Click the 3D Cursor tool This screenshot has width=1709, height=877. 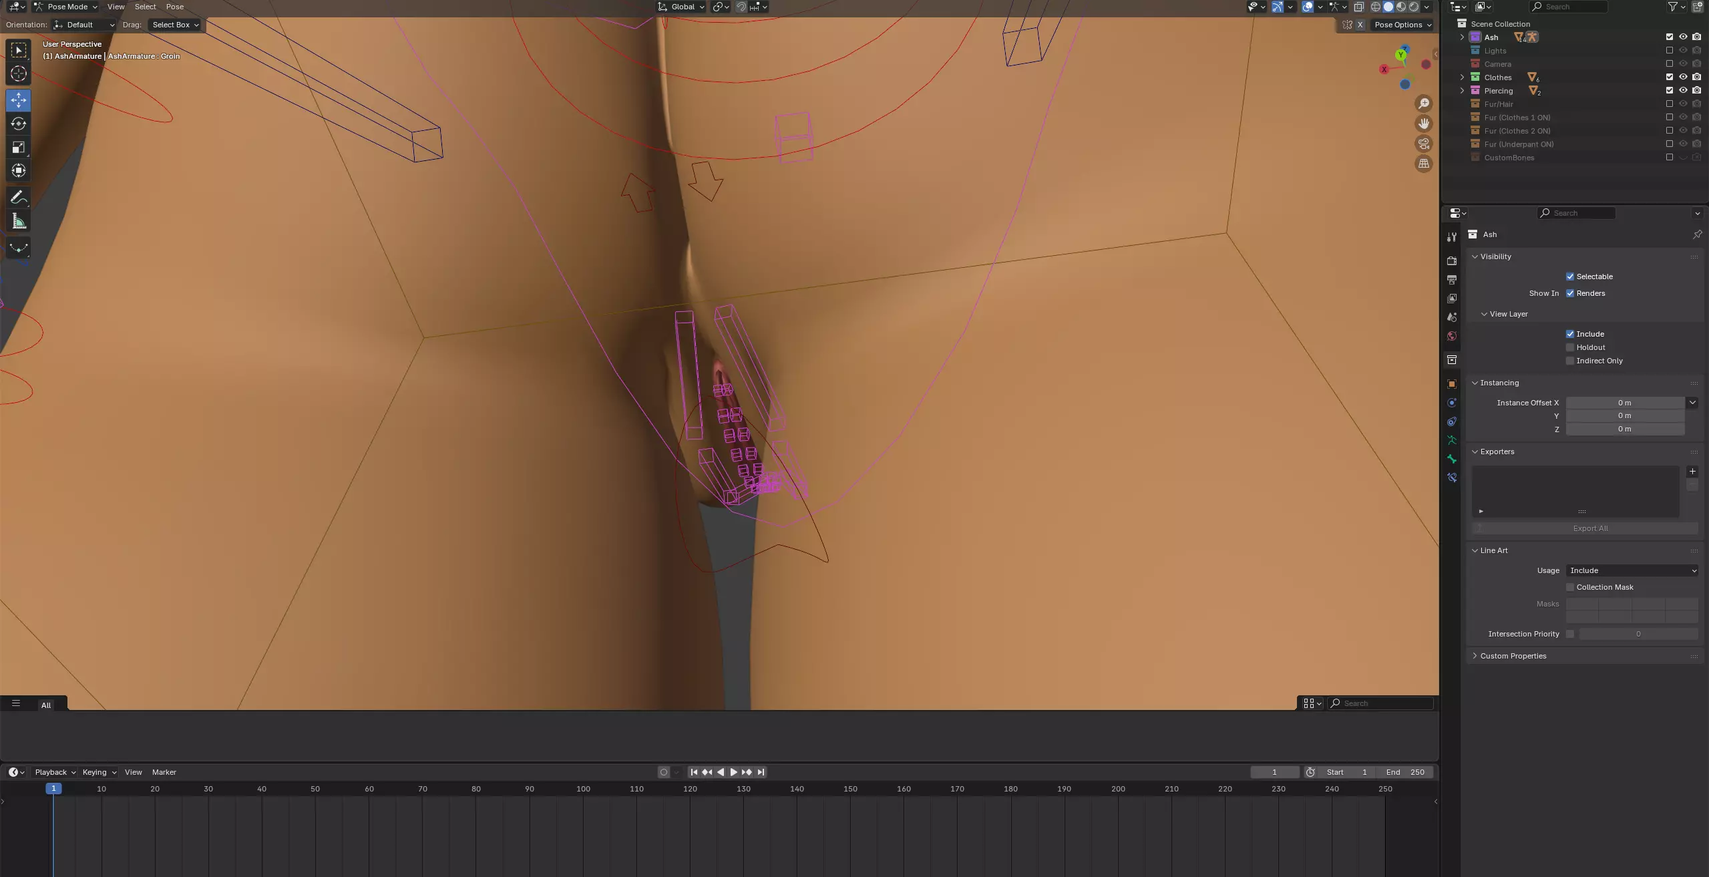click(x=19, y=74)
